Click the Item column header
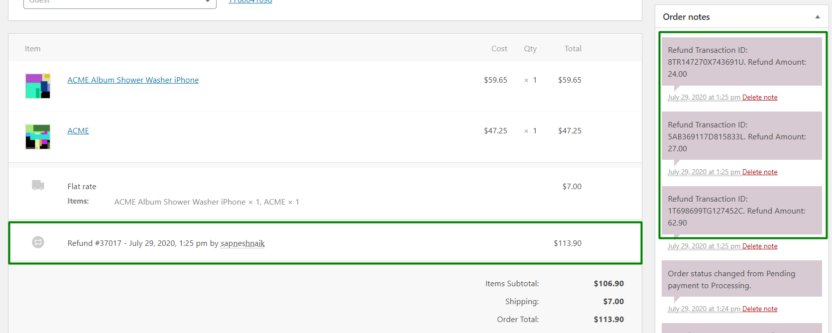Screen dimensions: 832x333 (x=33, y=49)
